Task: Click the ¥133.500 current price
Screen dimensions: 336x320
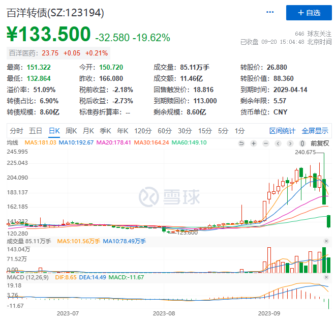Action: point(49,34)
